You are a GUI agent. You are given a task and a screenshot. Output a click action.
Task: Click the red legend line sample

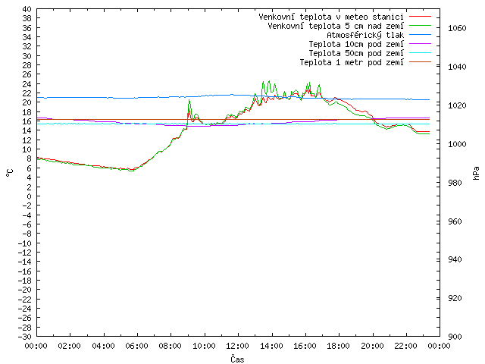click(x=420, y=17)
